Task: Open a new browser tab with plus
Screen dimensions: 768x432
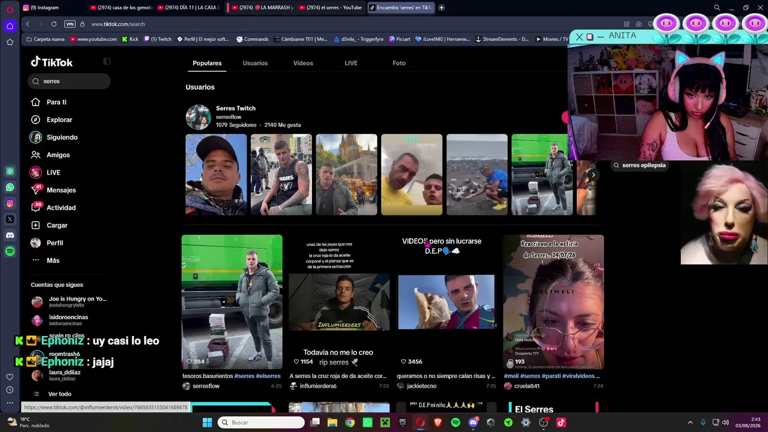Action: 442,8
